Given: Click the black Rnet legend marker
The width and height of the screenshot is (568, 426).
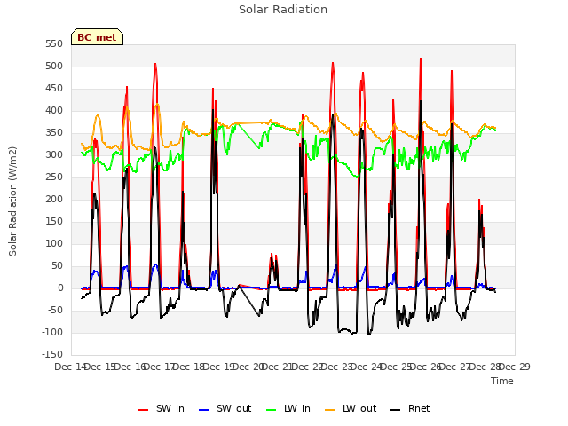Looking at the screenshot, I should (x=396, y=410).
